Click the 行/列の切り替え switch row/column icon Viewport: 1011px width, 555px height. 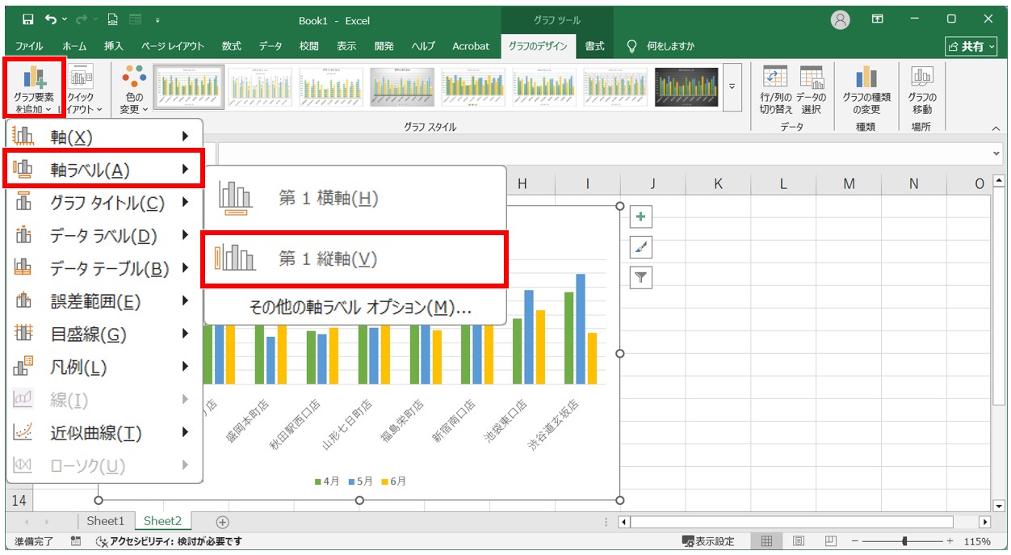coord(776,89)
